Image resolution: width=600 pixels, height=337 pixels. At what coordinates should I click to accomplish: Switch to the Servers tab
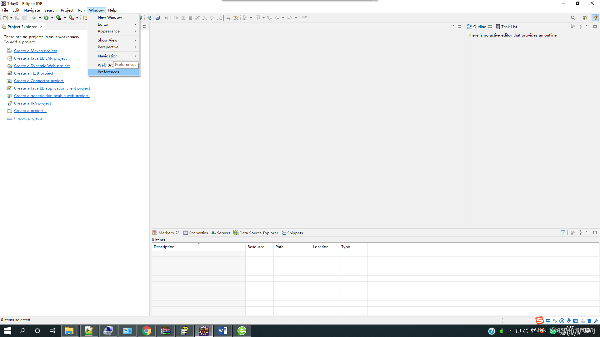pos(223,233)
